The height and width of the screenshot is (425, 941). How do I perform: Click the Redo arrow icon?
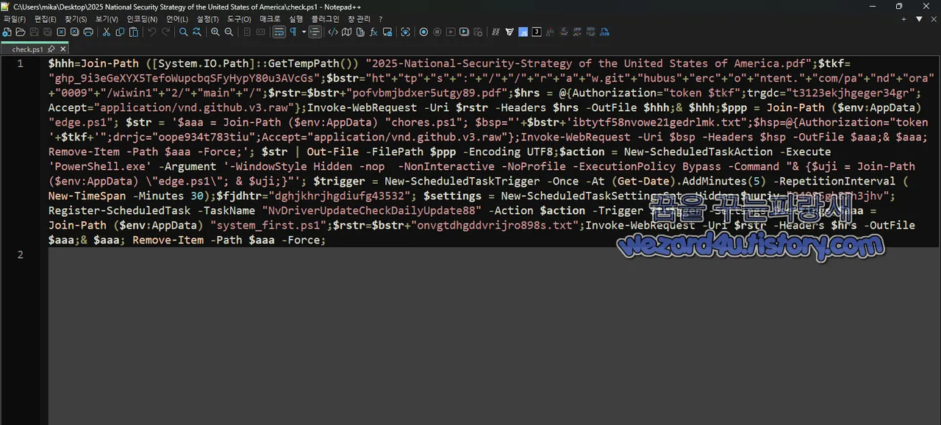point(165,32)
